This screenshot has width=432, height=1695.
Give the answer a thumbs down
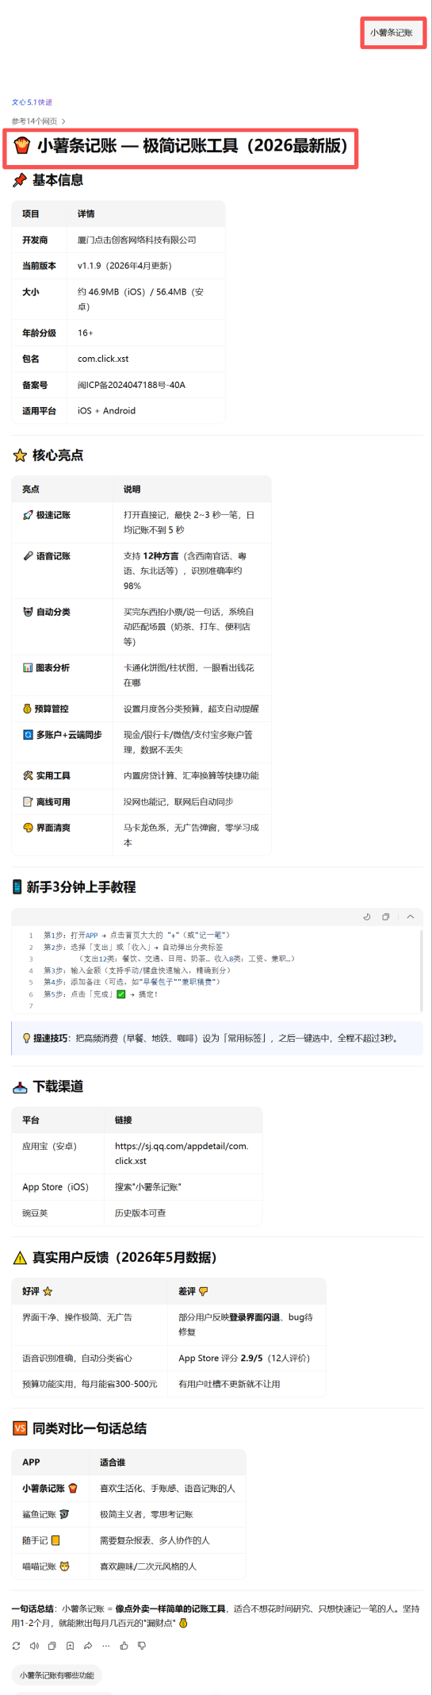[x=142, y=1646]
